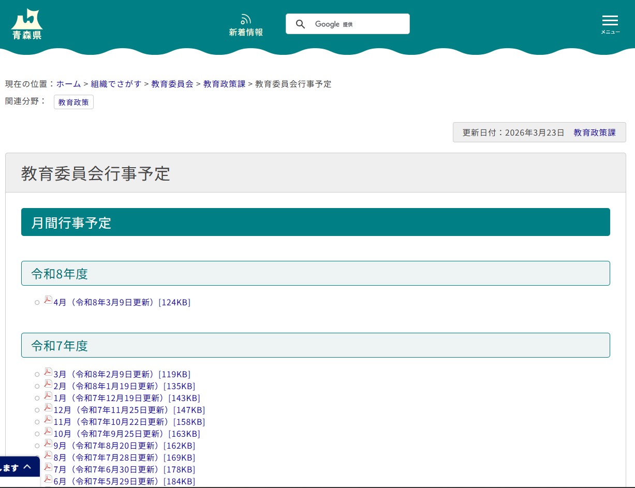Open 組織でさがす in the breadcrumb

pyautogui.click(x=116, y=84)
